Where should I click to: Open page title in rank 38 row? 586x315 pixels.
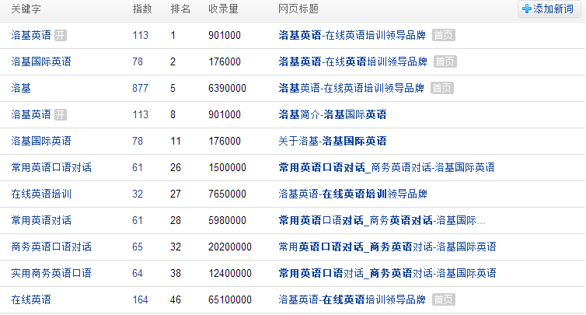click(x=387, y=273)
